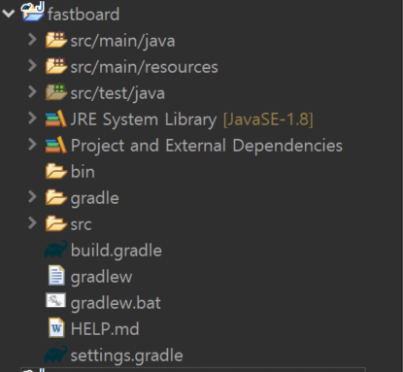Select the JRE System Library label
Image resolution: width=403 pixels, height=372 pixels.
click(144, 119)
